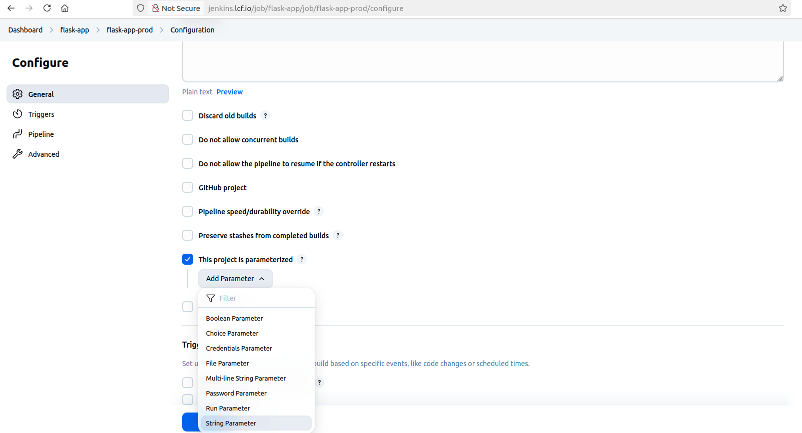Screen dimensions: 802x433
Task: Open help for This project is parameterized
Action: click(x=302, y=260)
